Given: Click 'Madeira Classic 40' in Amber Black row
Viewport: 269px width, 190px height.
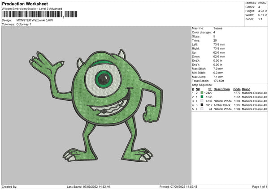Looking at the screenshot, I should [x=254, y=105].
